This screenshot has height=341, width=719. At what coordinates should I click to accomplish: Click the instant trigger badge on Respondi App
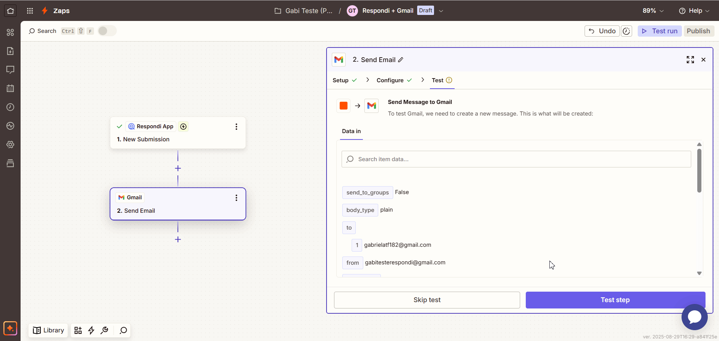[x=183, y=127]
